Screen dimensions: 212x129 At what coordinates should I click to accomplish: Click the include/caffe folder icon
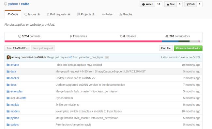8,98
